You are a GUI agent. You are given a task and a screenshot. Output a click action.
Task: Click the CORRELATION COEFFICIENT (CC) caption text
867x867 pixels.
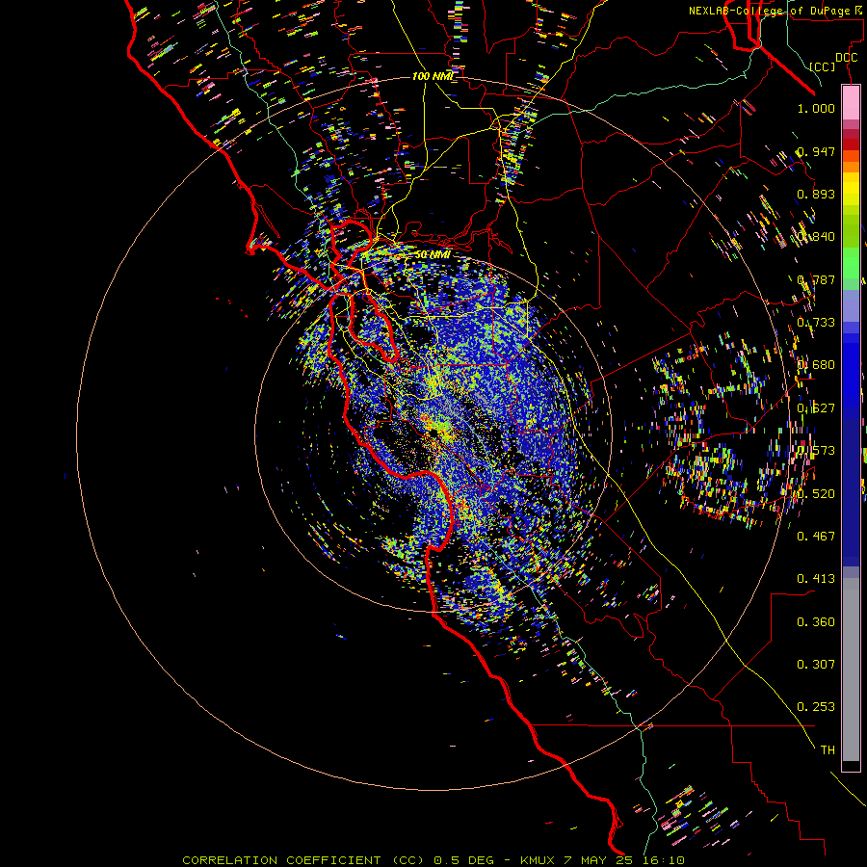pyautogui.click(x=303, y=860)
